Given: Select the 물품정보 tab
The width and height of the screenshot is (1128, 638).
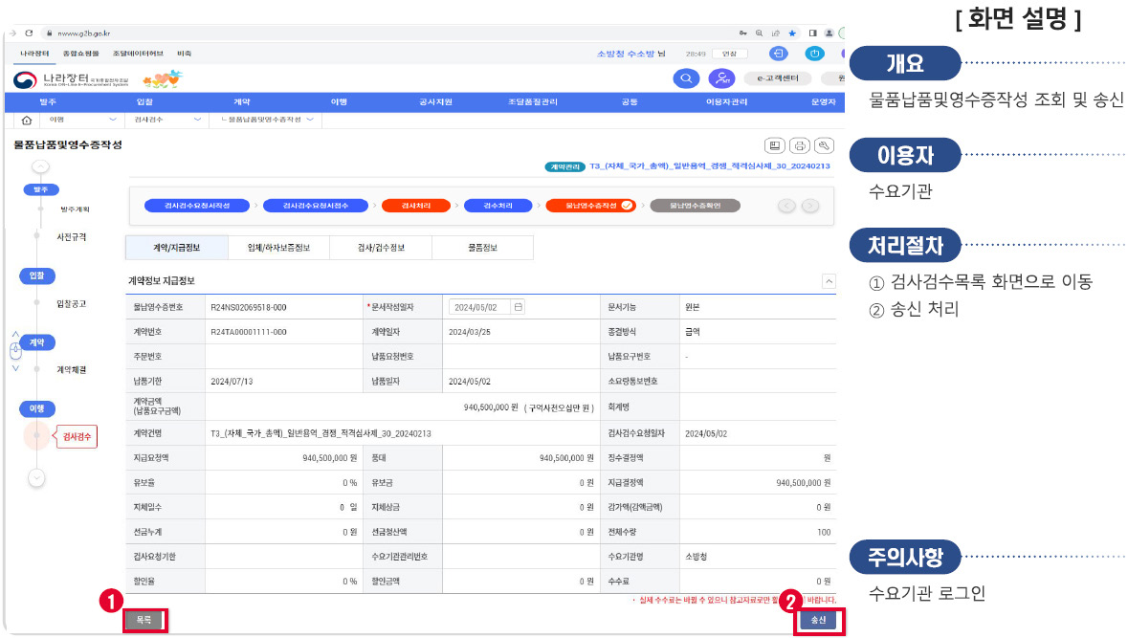Looking at the screenshot, I should point(483,248).
